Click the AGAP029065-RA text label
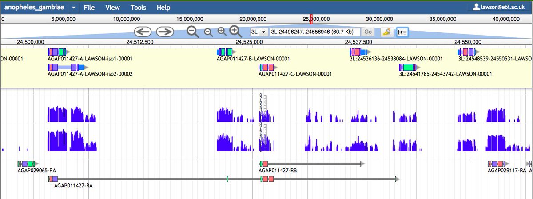 click(36, 171)
